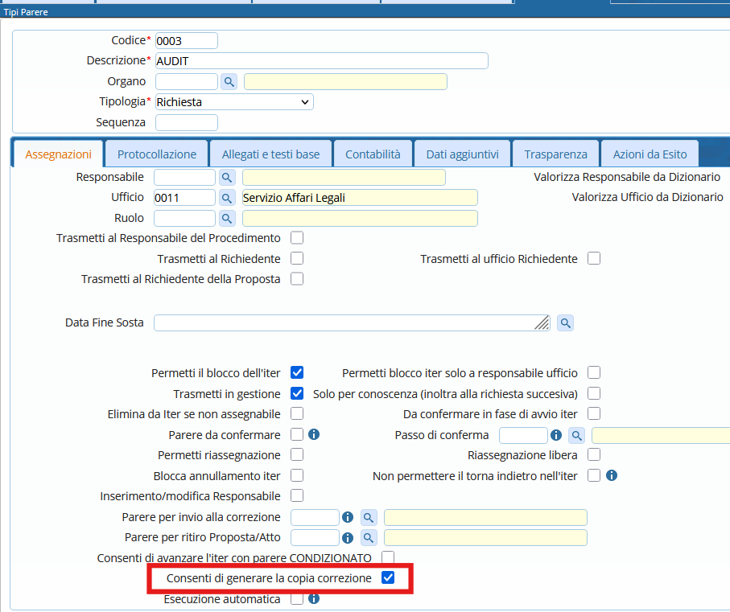
Task: Open lookup for Responsabile field
Action: pyautogui.click(x=227, y=177)
